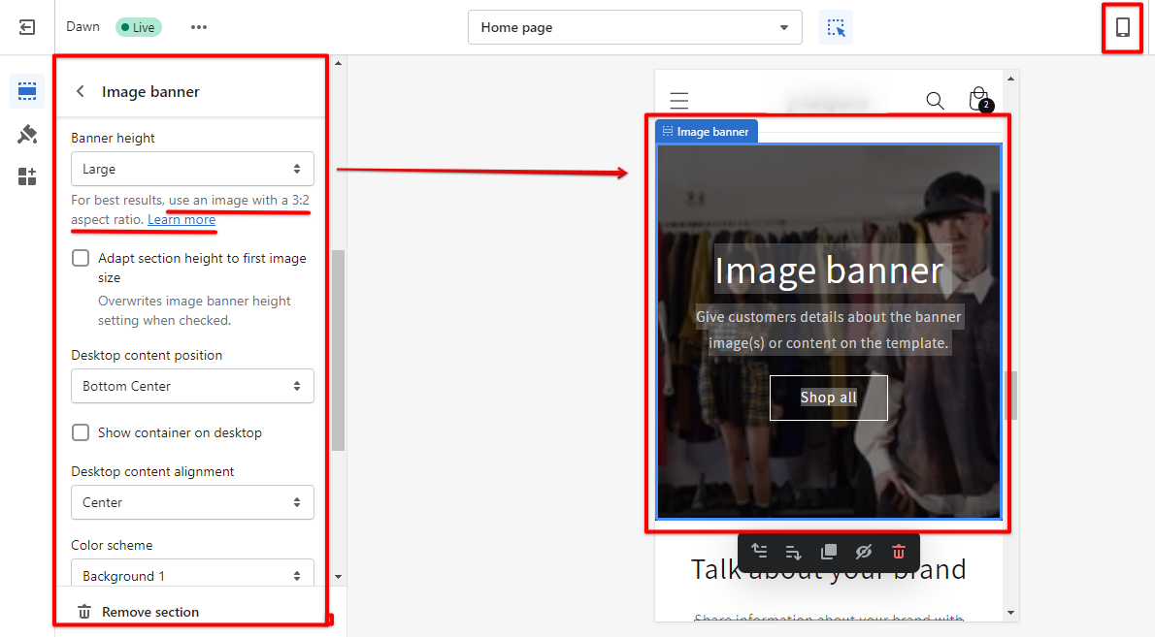Click the exit editor icon
The width and height of the screenshot is (1155, 637).
coord(27,27)
